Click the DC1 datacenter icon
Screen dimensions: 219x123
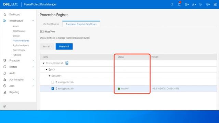coord(50,69)
